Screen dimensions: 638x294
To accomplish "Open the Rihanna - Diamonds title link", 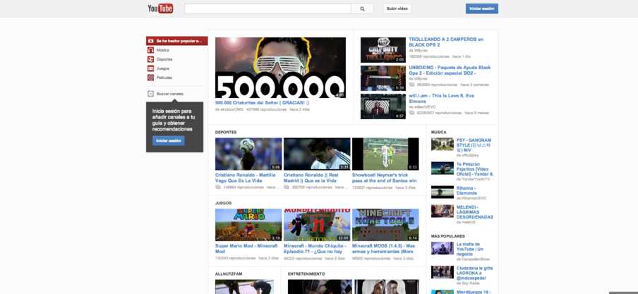I will pos(467,190).
